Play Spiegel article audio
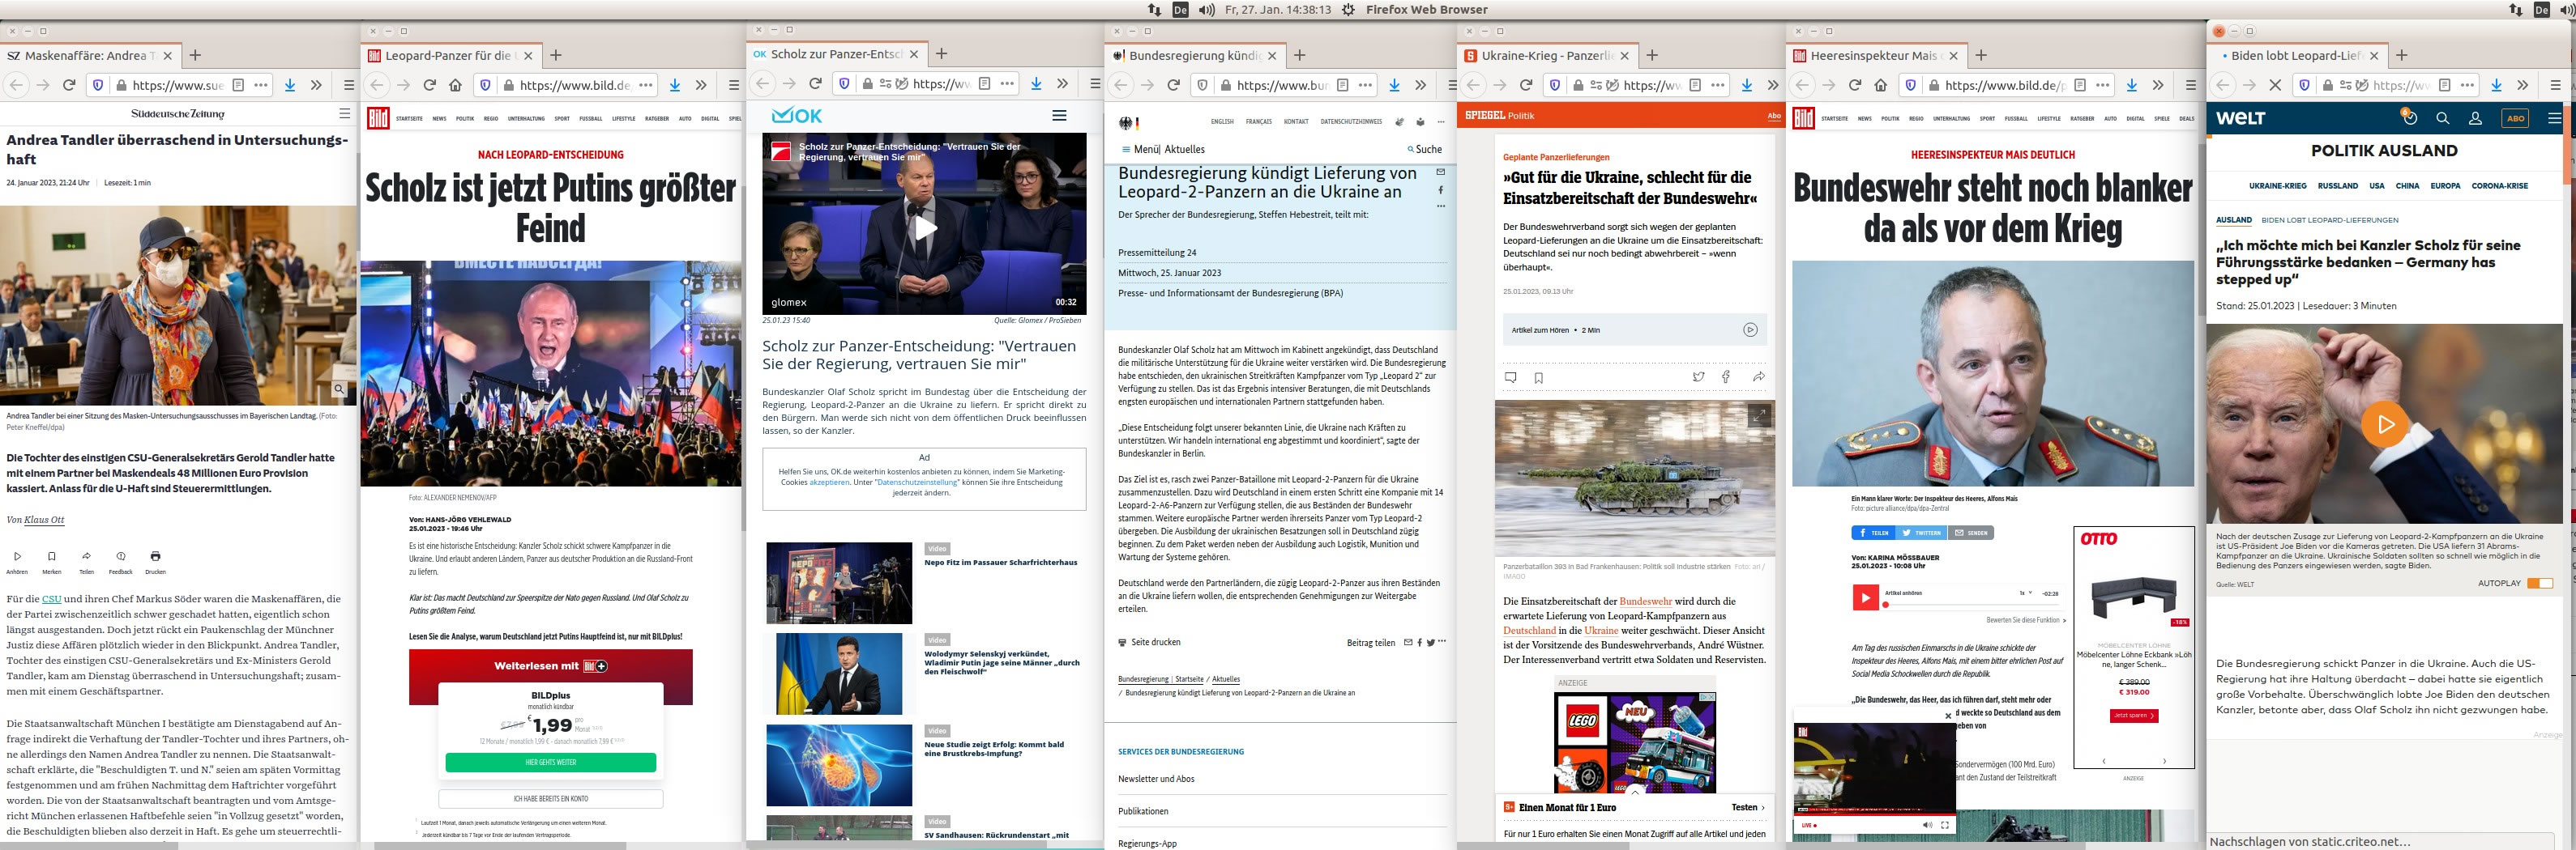The image size is (2576, 850). [1750, 329]
